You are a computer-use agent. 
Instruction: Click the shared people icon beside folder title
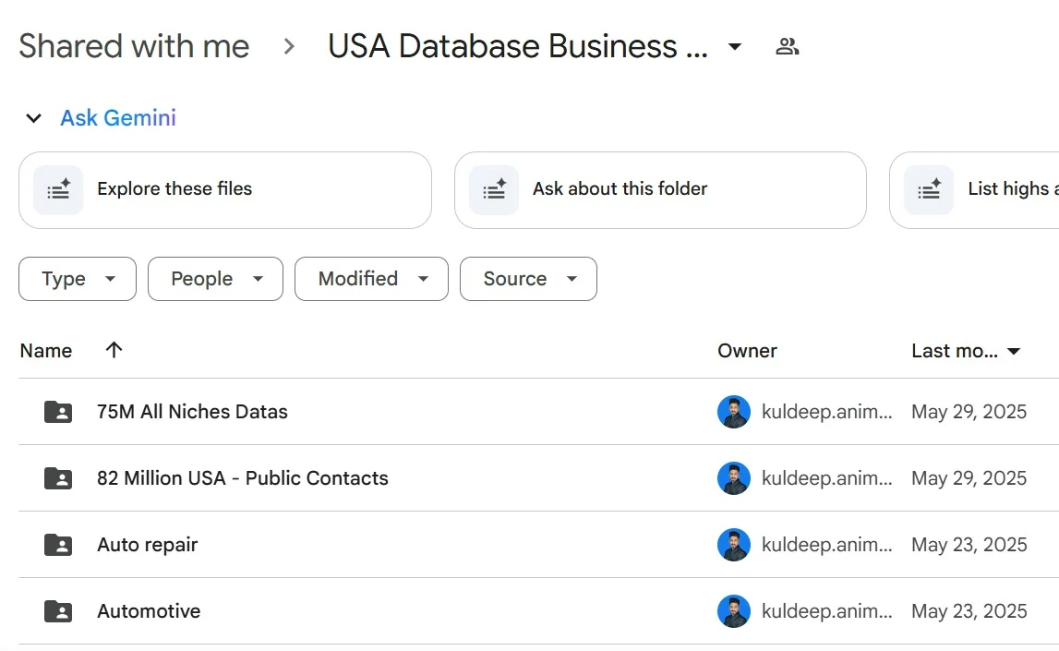787,46
